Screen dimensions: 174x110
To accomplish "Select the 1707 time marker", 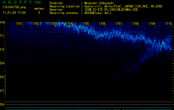I will [119, 24].
